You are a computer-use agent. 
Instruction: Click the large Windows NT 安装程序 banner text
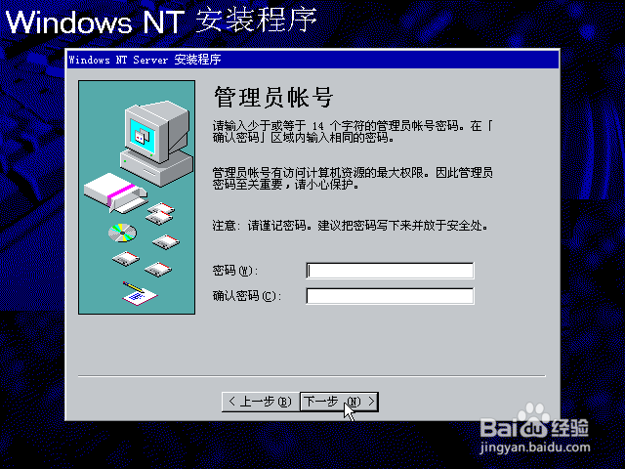[161, 21]
